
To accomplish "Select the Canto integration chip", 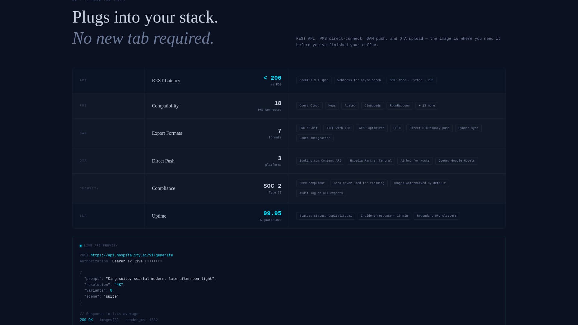I will pyautogui.click(x=315, y=138).
